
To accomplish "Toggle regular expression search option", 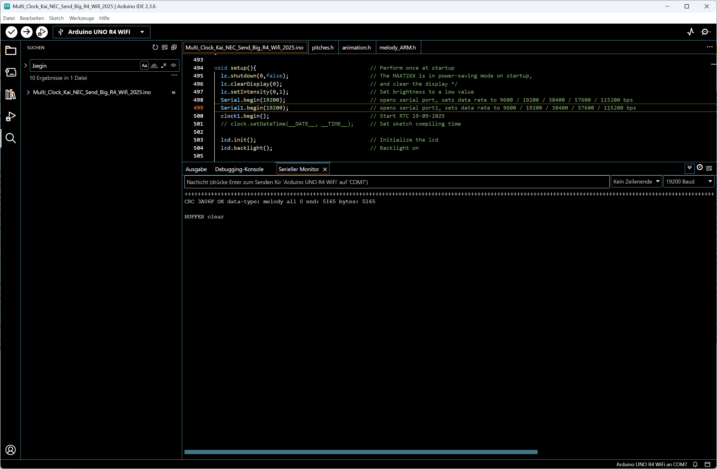I will [164, 65].
